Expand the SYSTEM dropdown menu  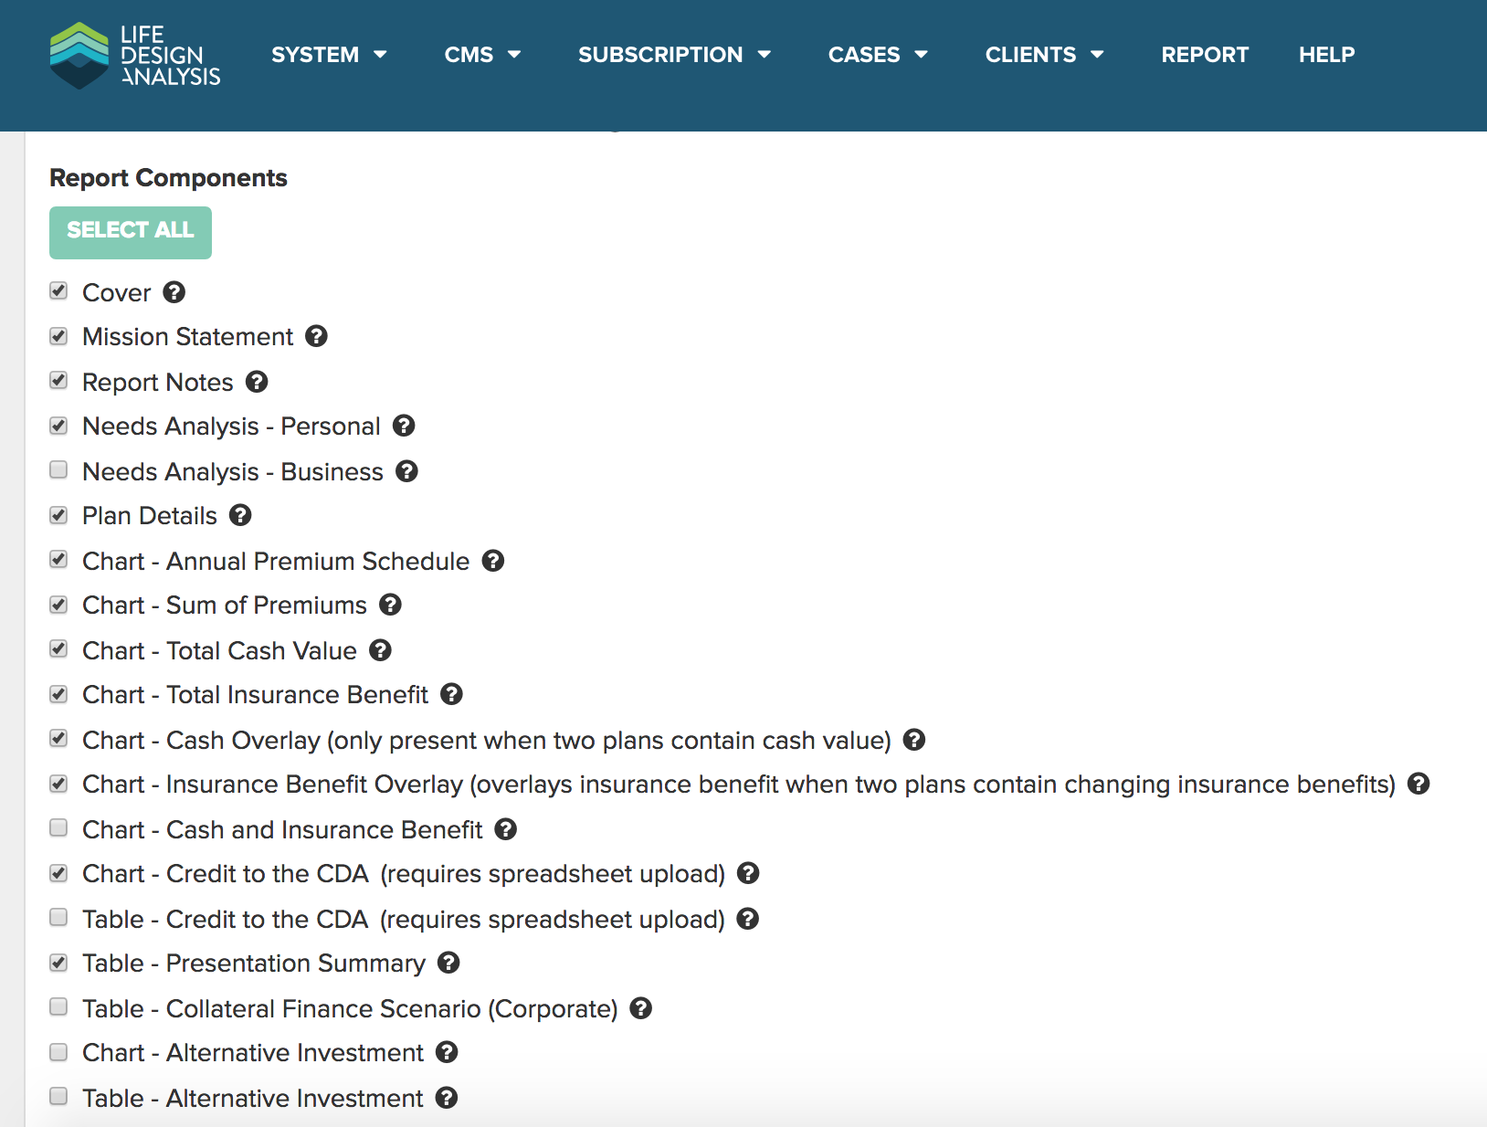pyautogui.click(x=329, y=55)
